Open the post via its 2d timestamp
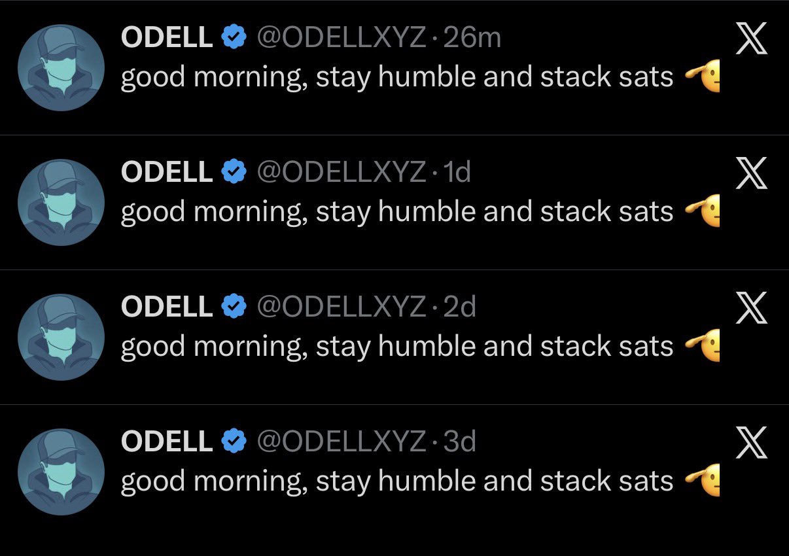The height and width of the screenshot is (556, 789). 459,307
